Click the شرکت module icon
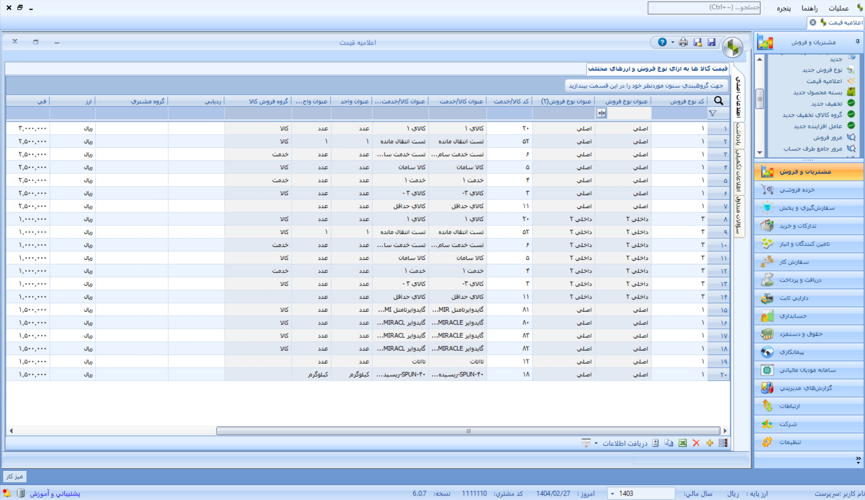The width and height of the screenshot is (865, 500). pos(767,424)
